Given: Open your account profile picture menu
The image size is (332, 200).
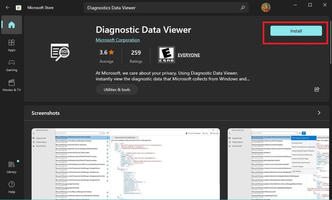Looking at the screenshot, I should pyautogui.click(x=266, y=7).
